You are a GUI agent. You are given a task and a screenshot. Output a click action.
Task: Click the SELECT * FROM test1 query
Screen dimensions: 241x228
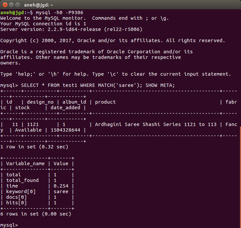(82, 85)
